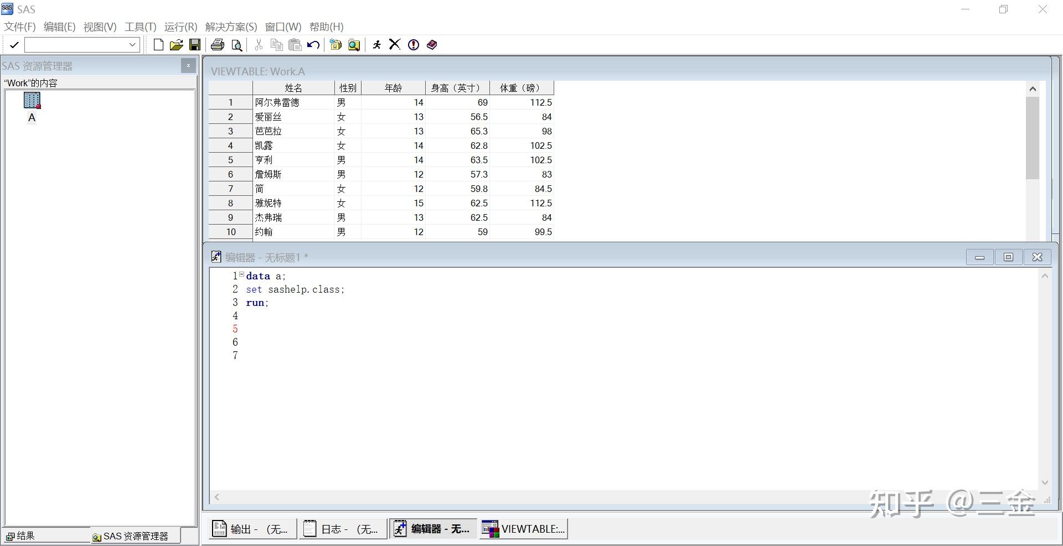Open Print Preview from the toolbar
Image resolution: width=1063 pixels, height=546 pixels.
pyautogui.click(x=237, y=45)
